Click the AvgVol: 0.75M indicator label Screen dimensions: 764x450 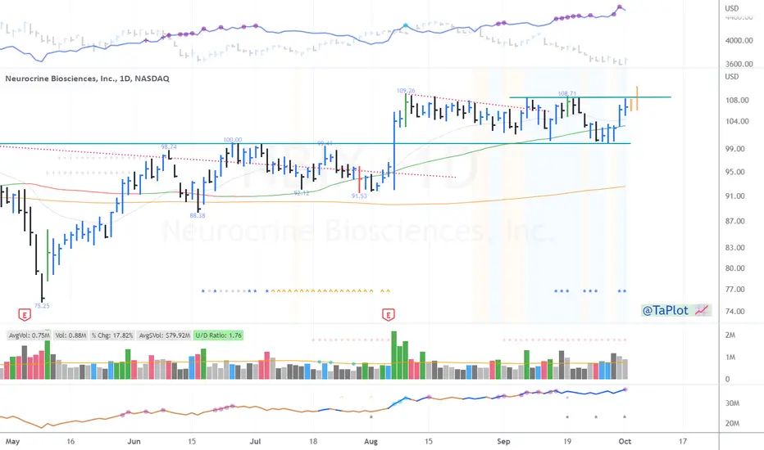(x=30, y=335)
